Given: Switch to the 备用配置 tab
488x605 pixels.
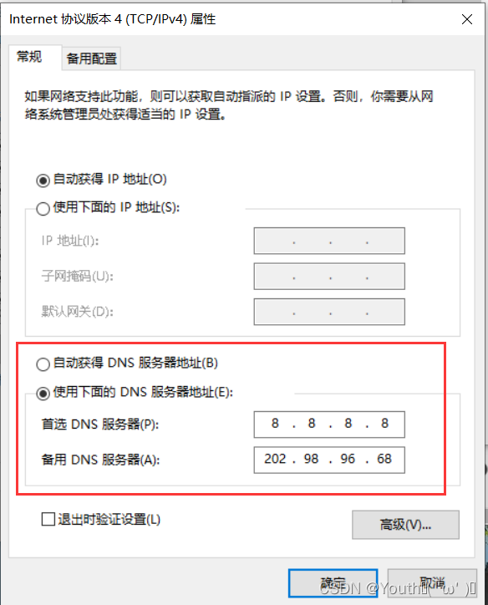Looking at the screenshot, I should 92,58.
